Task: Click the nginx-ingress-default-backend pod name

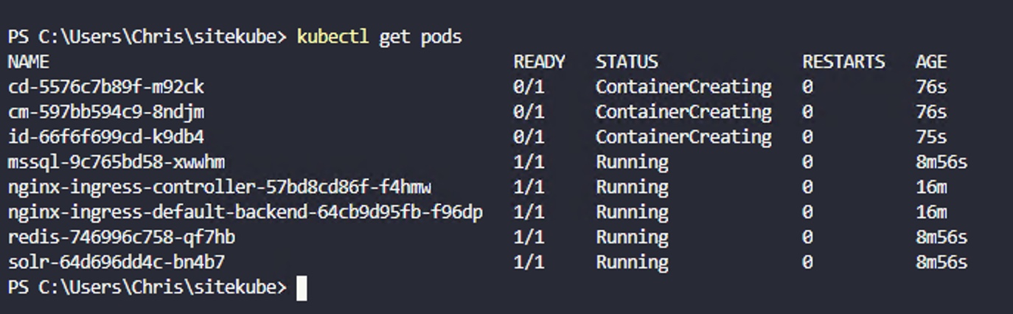Action: pos(246,212)
